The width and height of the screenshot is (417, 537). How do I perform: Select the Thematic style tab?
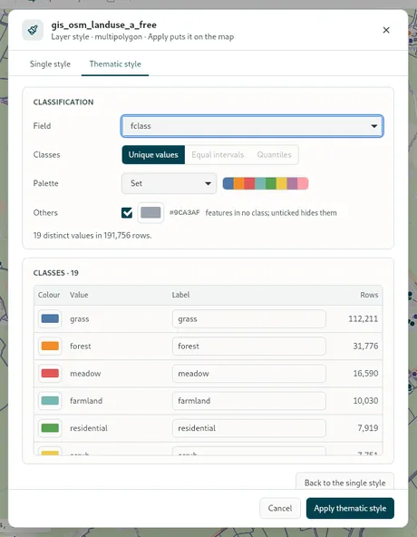[115, 64]
